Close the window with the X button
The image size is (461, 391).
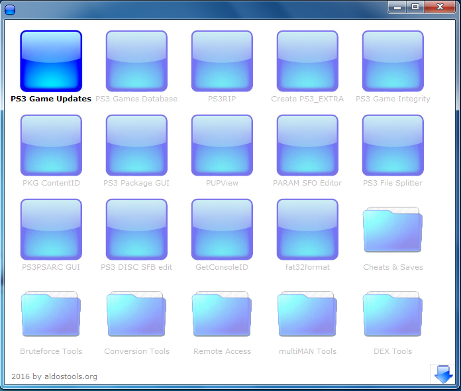pyautogui.click(x=440, y=7)
